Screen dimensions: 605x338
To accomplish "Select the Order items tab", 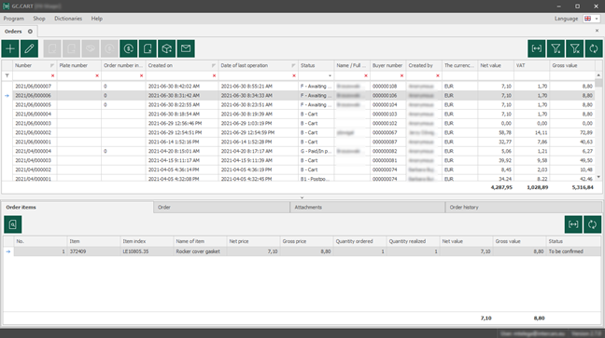I will pyautogui.click(x=77, y=207).
